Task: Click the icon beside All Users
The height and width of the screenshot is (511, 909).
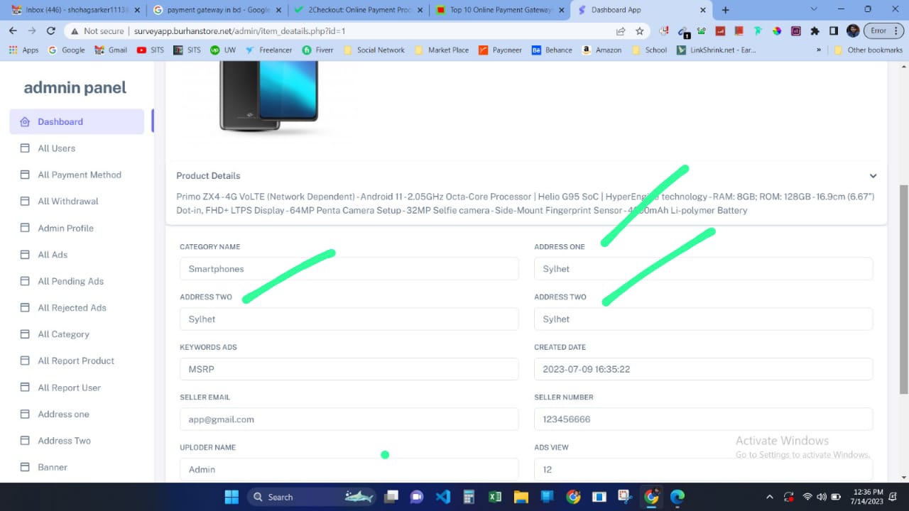Action: click(x=25, y=148)
